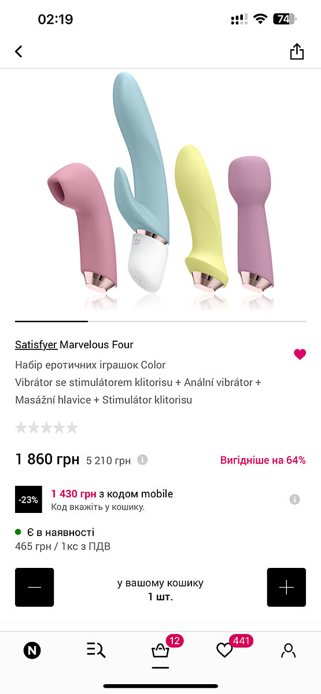Tap the battery indicator in status bar
This screenshot has width=321, height=694.
[284, 19]
